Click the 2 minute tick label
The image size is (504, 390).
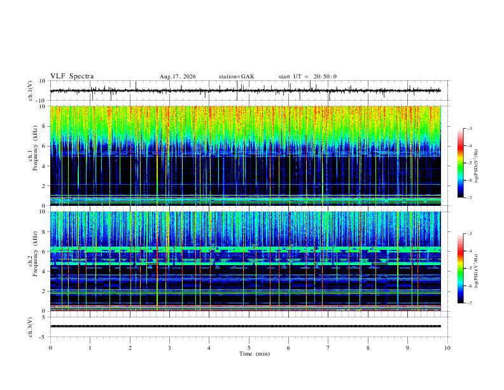pos(130,348)
